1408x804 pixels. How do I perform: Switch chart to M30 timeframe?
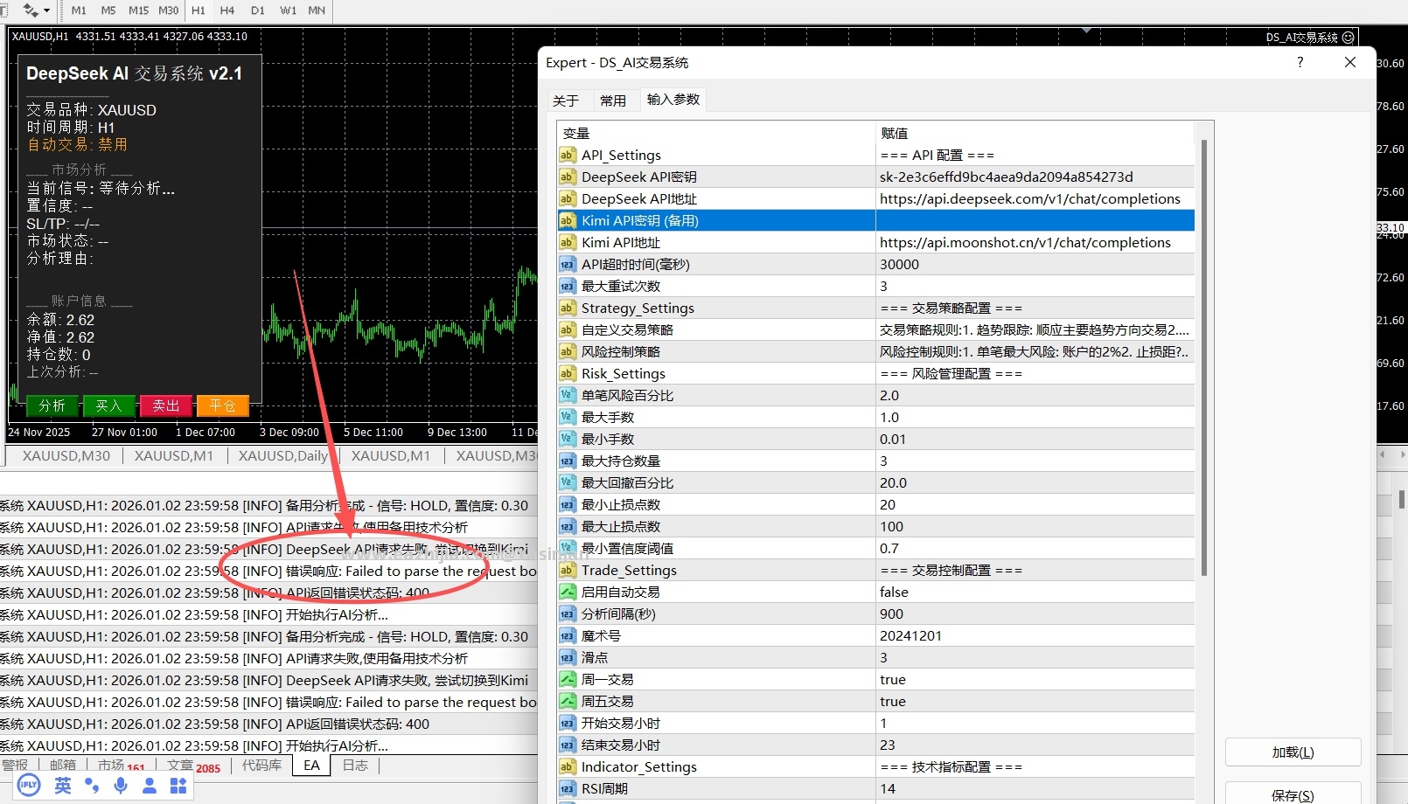tap(168, 10)
